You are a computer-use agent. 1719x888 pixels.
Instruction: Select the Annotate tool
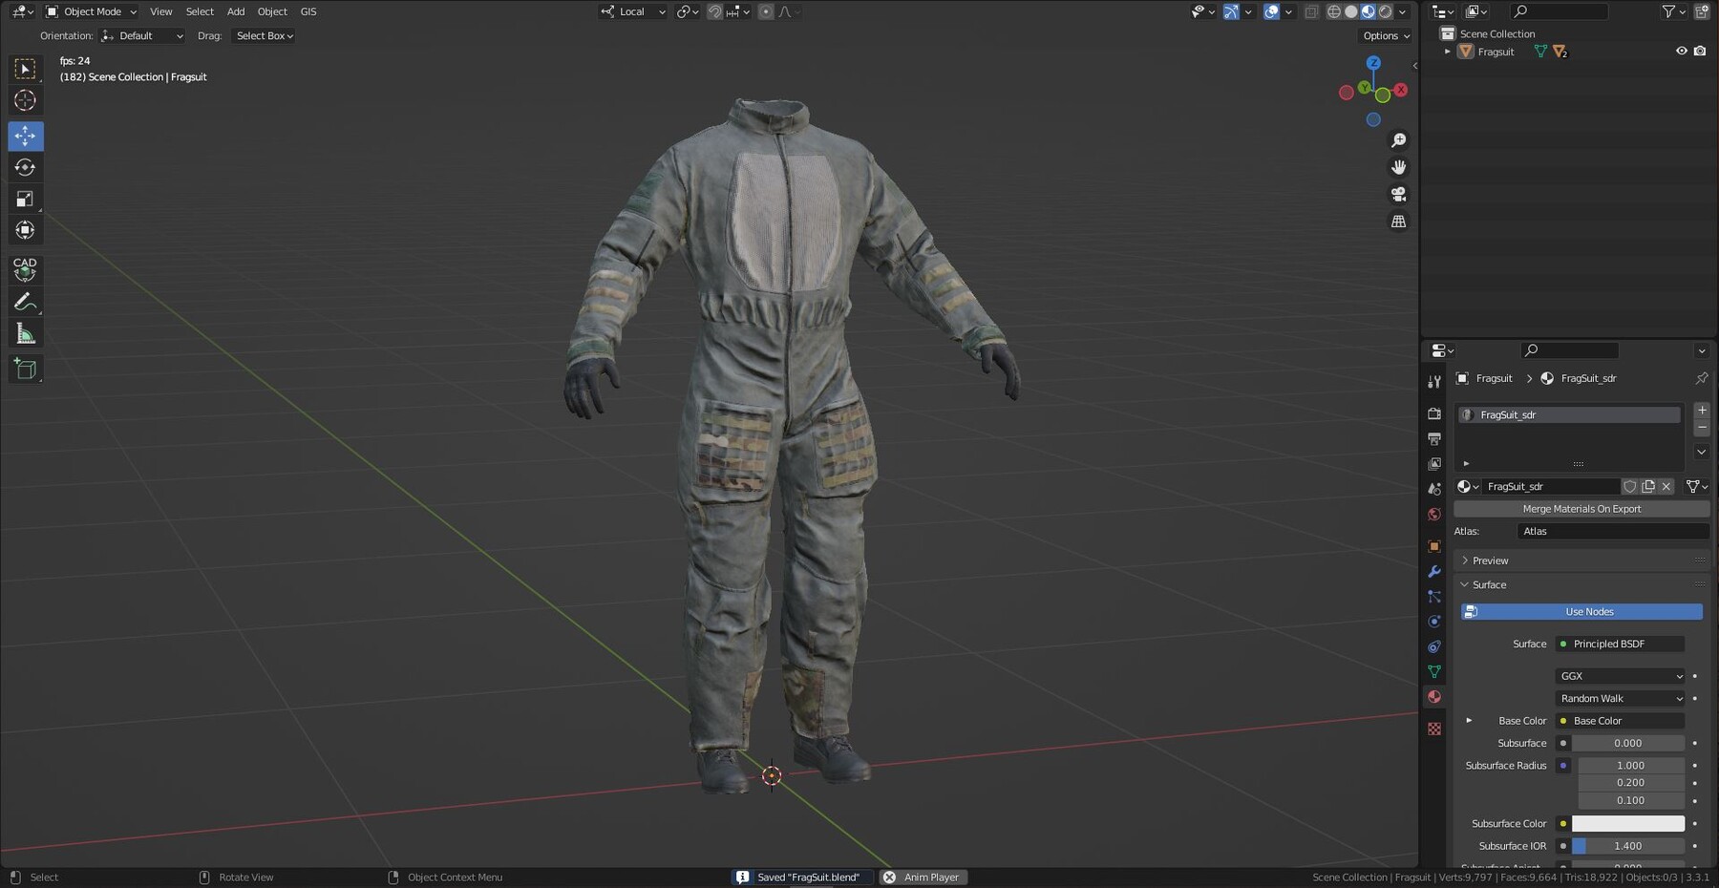26,302
